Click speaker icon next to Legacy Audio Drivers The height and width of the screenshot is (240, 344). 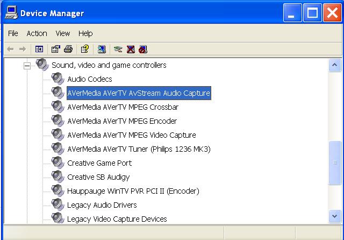point(58,204)
